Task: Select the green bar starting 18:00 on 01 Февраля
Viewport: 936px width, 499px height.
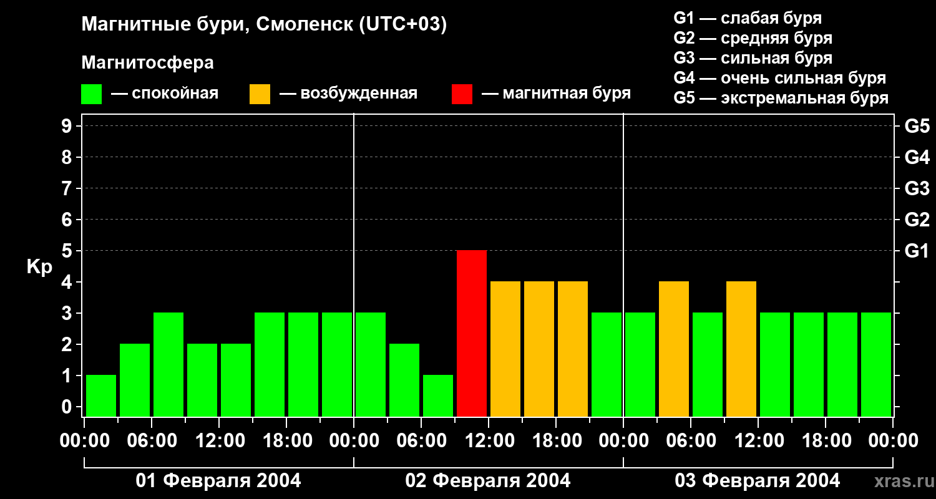Action: click(x=303, y=364)
